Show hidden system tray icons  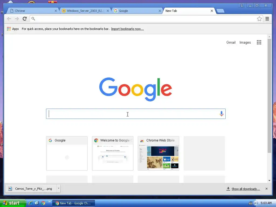[x=256, y=203]
